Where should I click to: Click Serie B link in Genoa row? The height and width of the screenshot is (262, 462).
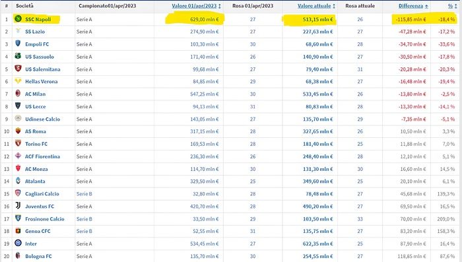(x=84, y=231)
